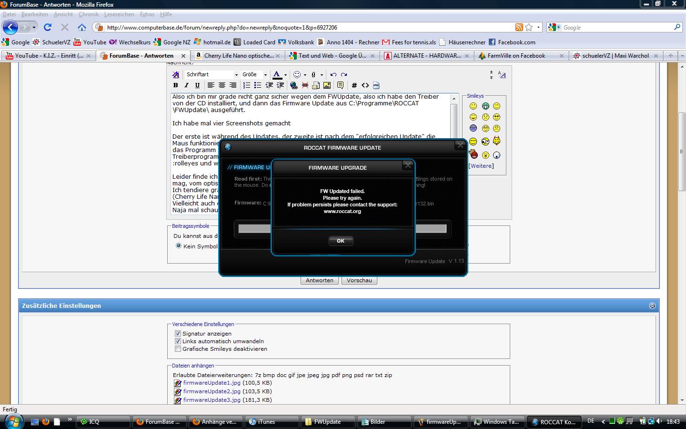Toggle Links automatisch umwandeln checkbox
Image resolution: width=686 pixels, height=429 pixels.
coord(178,341)
